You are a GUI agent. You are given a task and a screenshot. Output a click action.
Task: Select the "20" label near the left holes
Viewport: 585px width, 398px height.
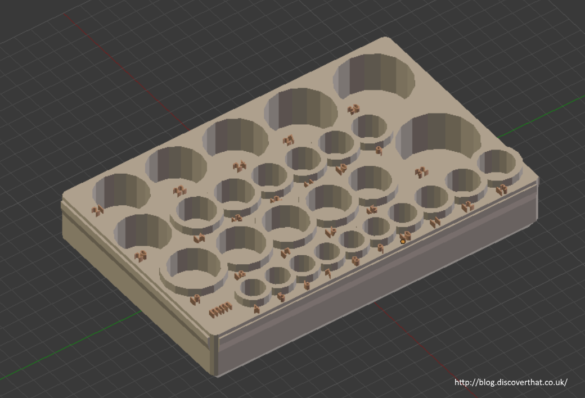pos(141,257)
